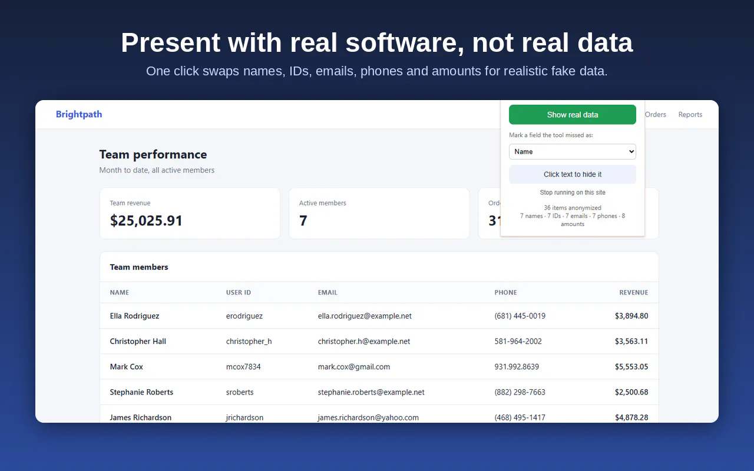Click phone number (681) 445-0019
The height and width of the screenshot is (471, 754).
[520, 316]
